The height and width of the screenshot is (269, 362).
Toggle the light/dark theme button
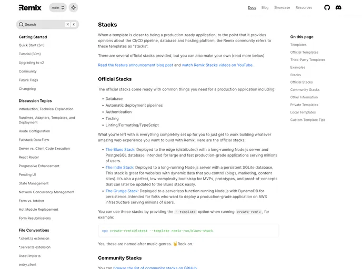click(x=73, y=8)
